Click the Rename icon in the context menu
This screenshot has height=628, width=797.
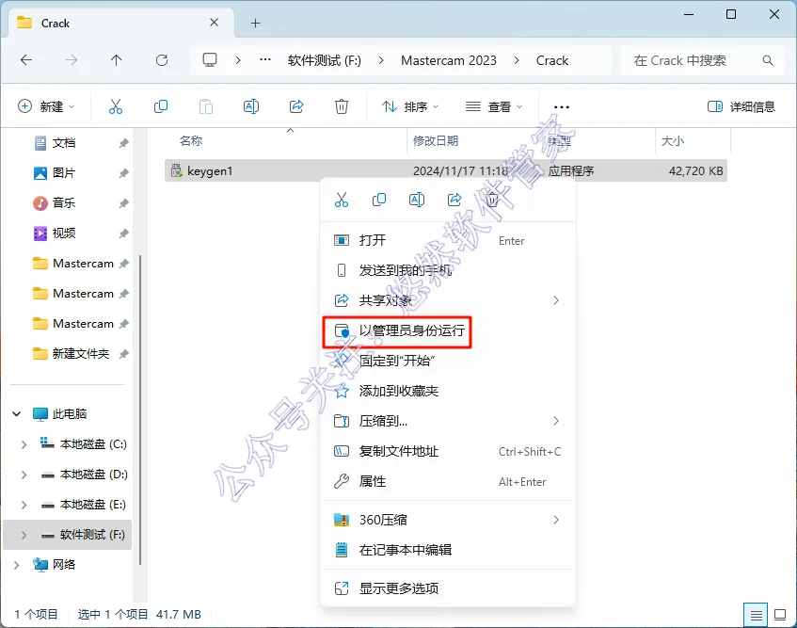[417, 200]
